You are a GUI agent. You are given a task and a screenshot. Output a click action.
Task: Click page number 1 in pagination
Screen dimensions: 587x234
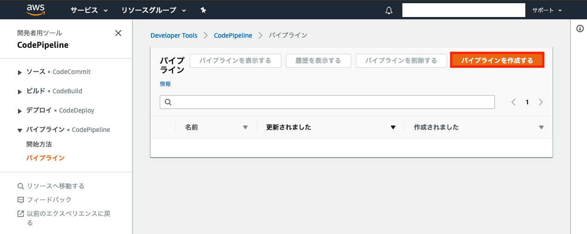pyautogui.click(x=527, y=102)
